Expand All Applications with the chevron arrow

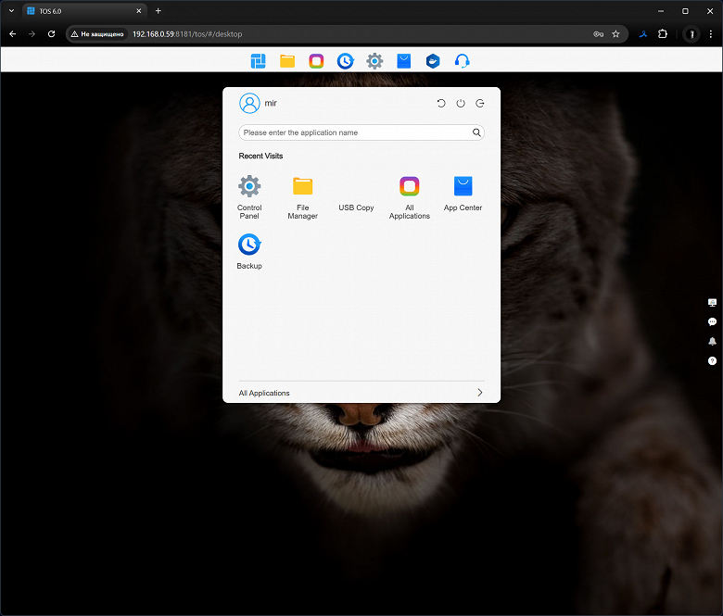click(x=480, y=393)
